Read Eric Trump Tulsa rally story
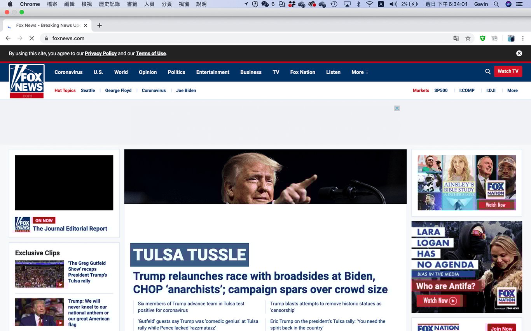The height and width of the screenshot is (331, 531). tap(328, 325)
